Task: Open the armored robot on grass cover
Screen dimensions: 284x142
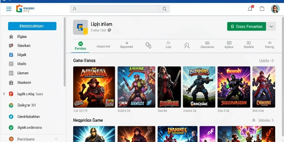Action: point(199,87)
